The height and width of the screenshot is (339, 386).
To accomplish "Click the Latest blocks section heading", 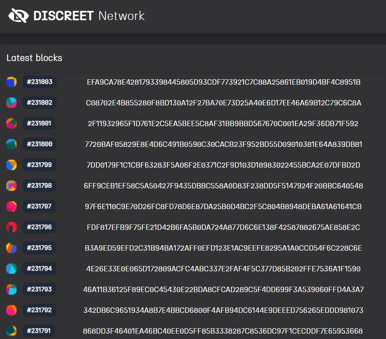I will tap(34, 58).
